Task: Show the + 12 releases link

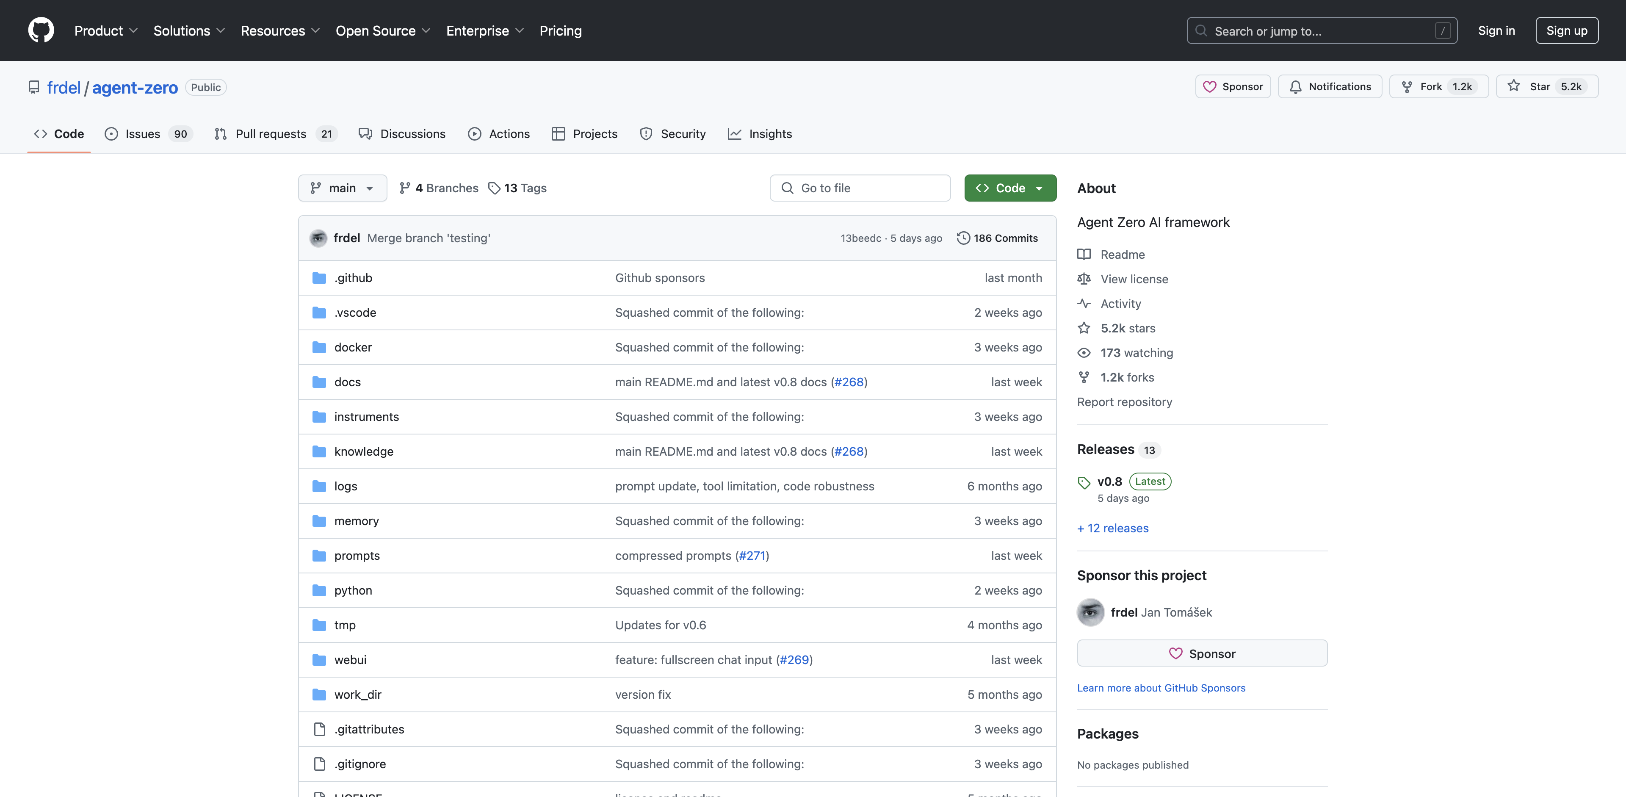Action: (x=1113, y=528)
